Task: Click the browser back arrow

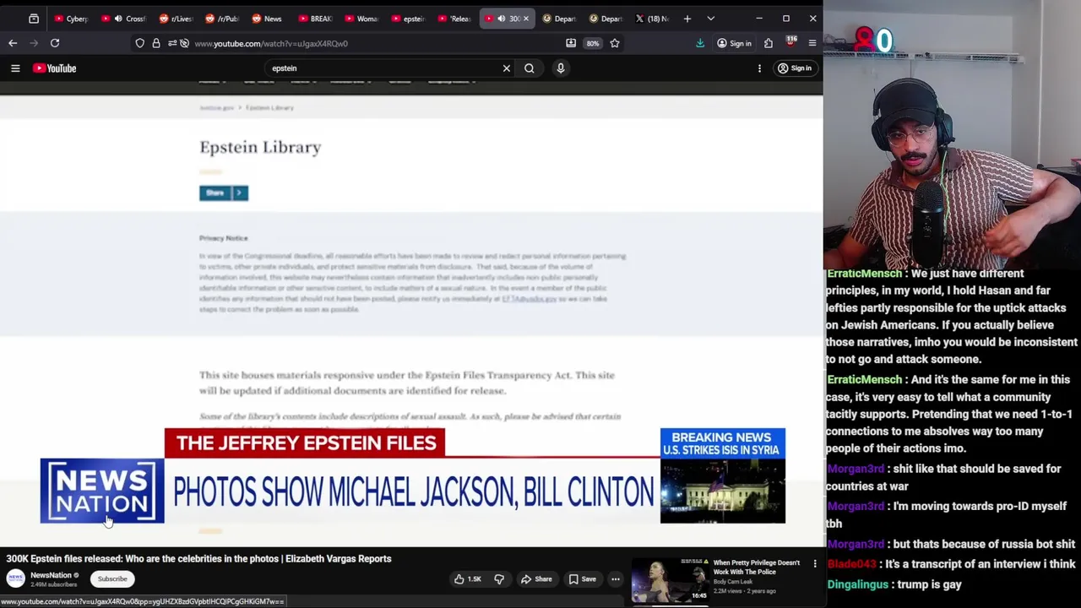Action: click(13, 43)
